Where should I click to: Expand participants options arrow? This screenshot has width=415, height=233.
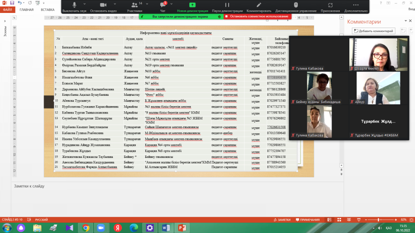click(147, 4)
